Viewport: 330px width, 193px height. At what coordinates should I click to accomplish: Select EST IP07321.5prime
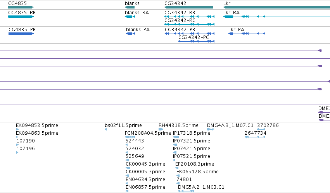pyautogui.click(x=192, y=141)
